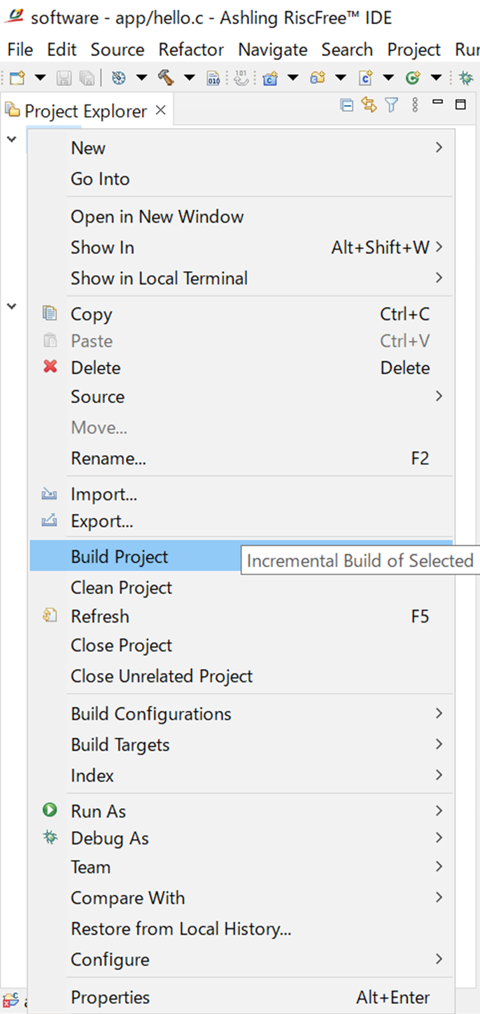The width and height of the screenshot is (480, 1014).
Task: Click Clean Project in the context menu
Action: tap(121, 588)
